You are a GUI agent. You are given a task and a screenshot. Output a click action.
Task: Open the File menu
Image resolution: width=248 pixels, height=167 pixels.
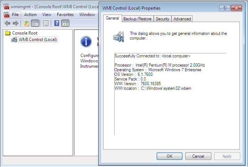[x=15, y=15]
